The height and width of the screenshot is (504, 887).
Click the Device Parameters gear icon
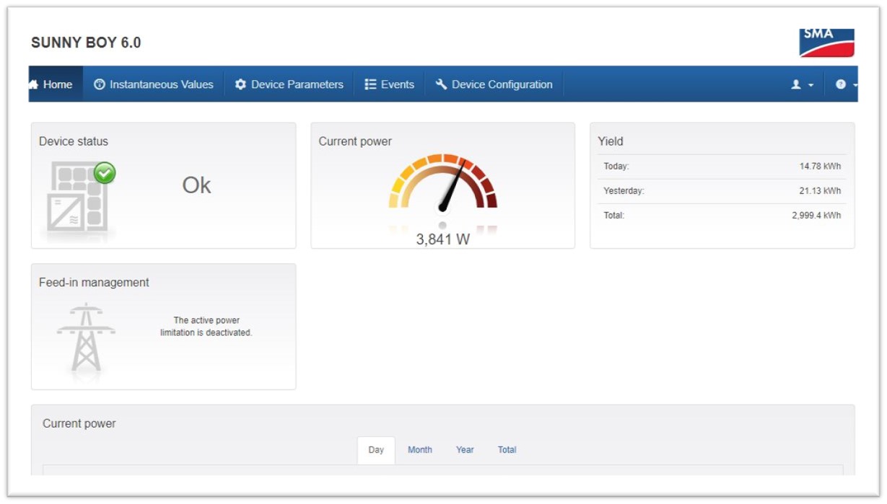click(240, 84)
